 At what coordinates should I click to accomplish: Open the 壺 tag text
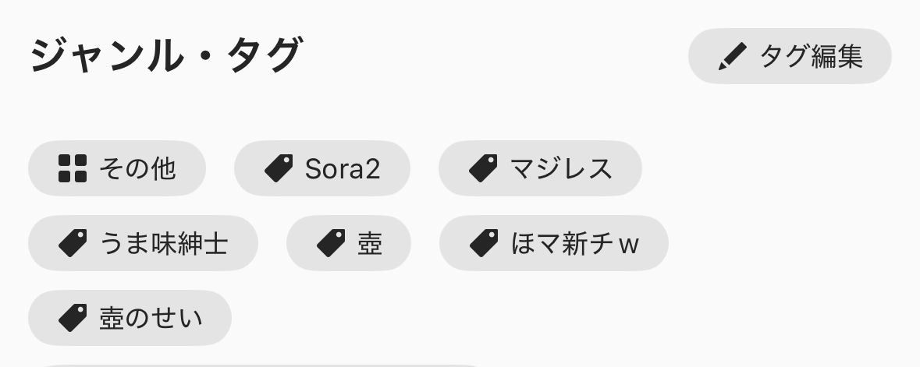tap(370, 243)
